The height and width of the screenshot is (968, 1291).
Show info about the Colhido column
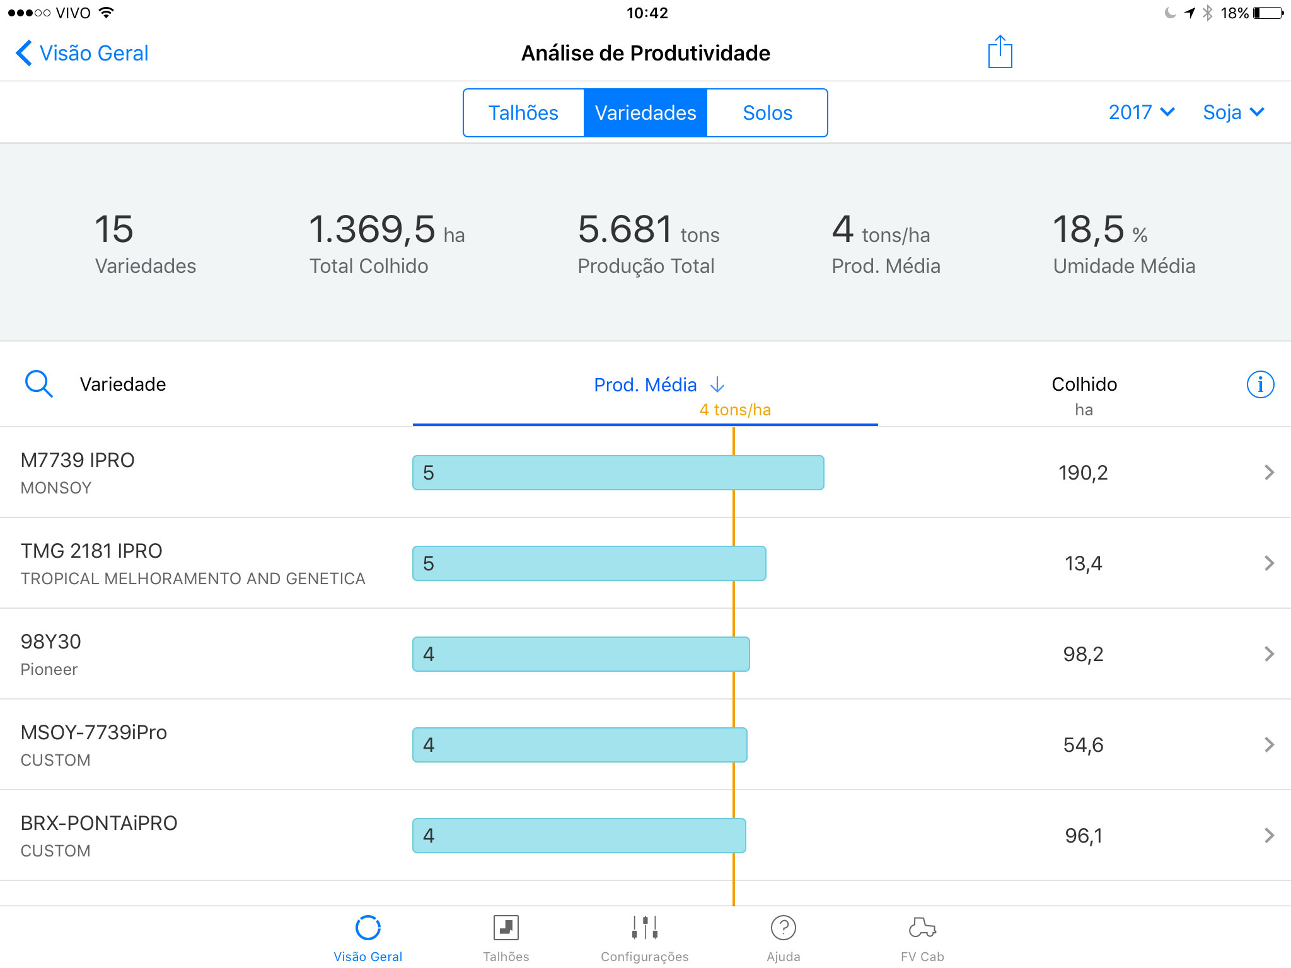coord(1260,384)
